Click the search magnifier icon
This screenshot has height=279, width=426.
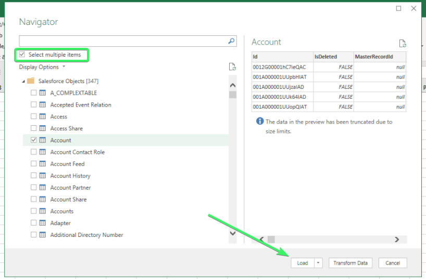(x=231, y=41)
